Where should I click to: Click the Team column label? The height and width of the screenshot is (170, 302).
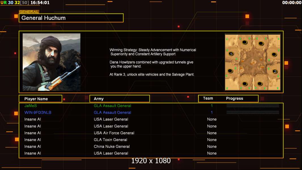coord(208,98)
